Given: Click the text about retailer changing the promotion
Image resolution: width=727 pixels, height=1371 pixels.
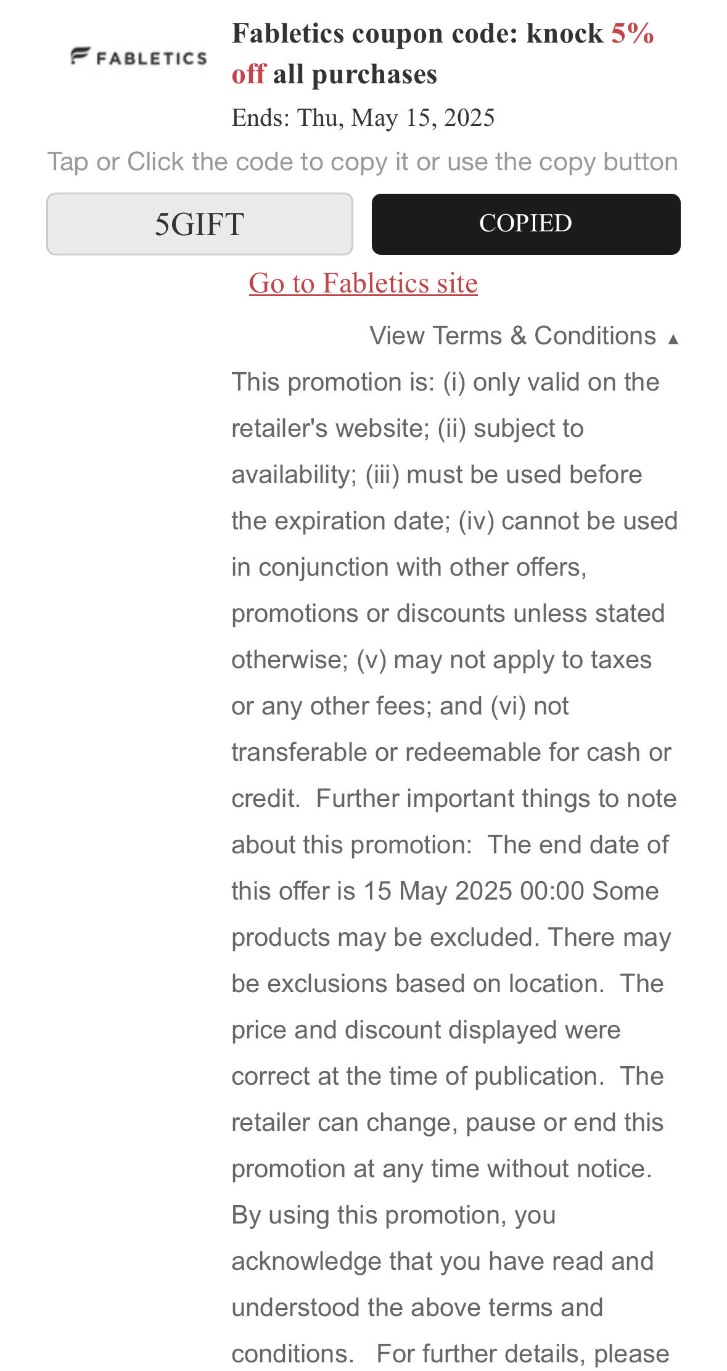Looking at the screenshot, I should pos(445,1122).
